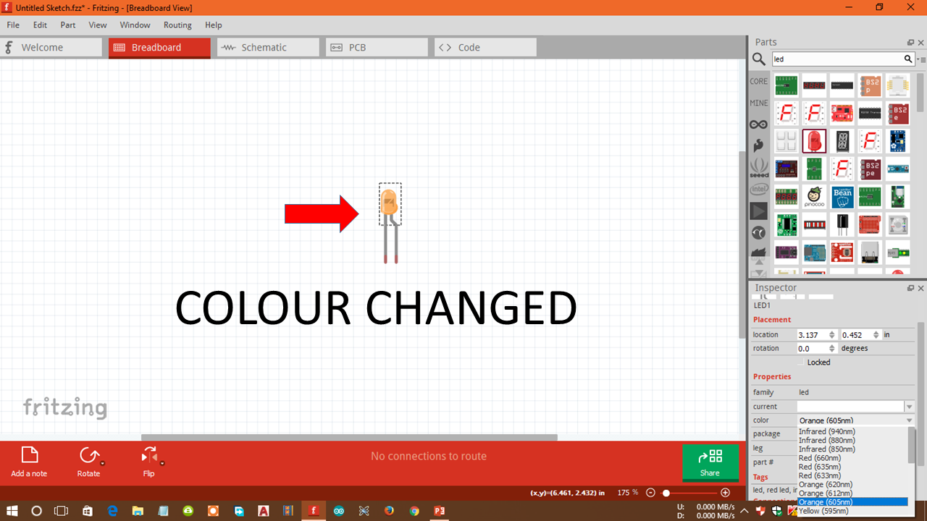Select the black capacitor part thumbnail

842,224
